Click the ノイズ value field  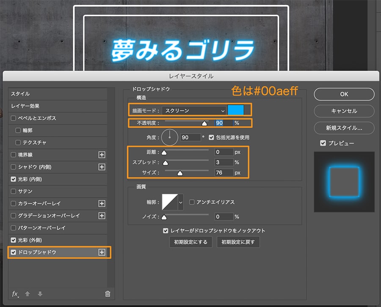tap(224, 217)
